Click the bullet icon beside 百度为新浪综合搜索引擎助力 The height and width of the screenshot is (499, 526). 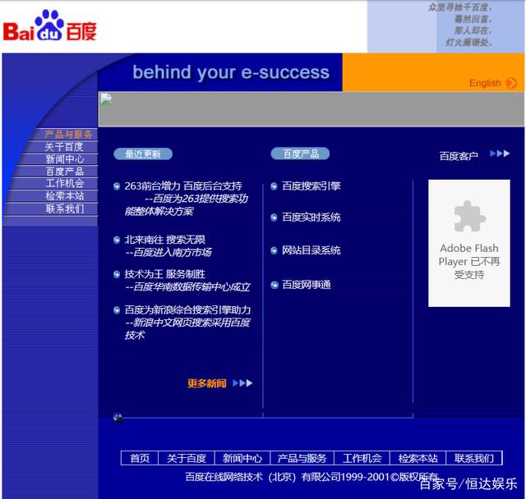tap(117, 310)
